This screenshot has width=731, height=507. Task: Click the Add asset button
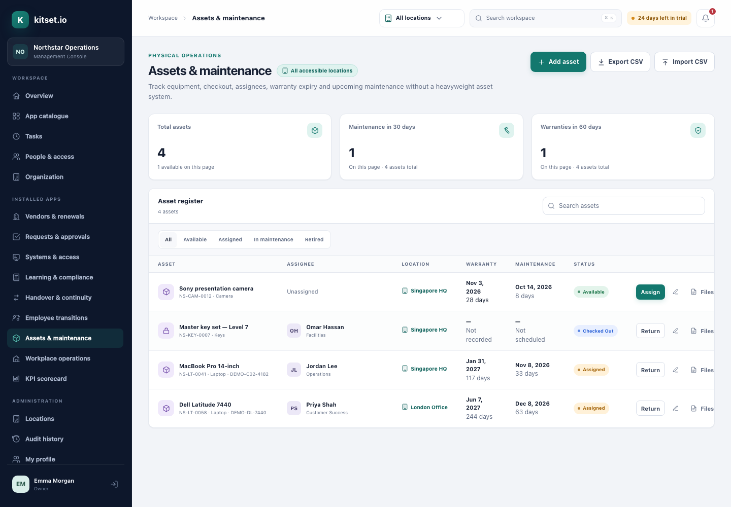(558, 62)
